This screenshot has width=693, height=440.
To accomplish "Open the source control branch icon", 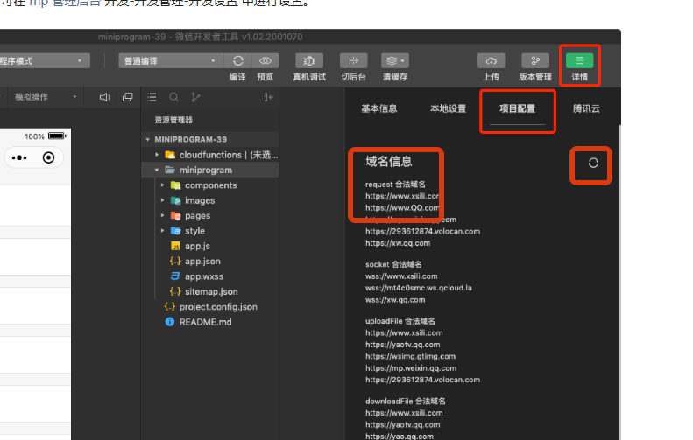I will tap(195, 97).
